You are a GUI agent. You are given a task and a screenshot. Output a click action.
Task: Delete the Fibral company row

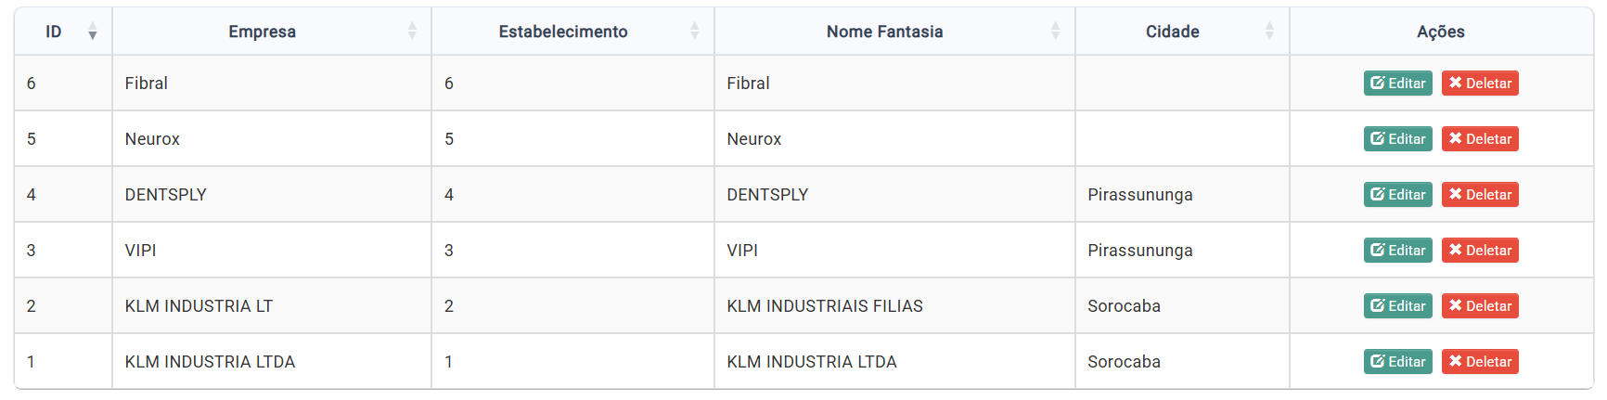[x=1480, y=84]
